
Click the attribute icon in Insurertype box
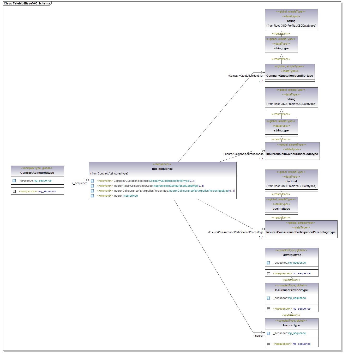(268, 333)
